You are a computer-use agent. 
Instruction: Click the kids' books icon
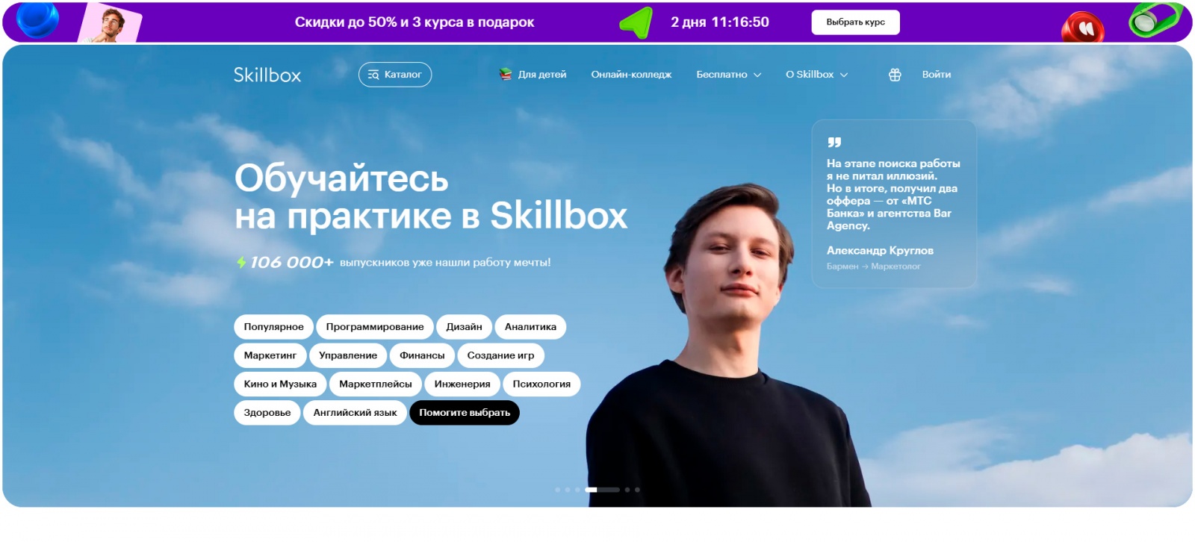[506, 74]
